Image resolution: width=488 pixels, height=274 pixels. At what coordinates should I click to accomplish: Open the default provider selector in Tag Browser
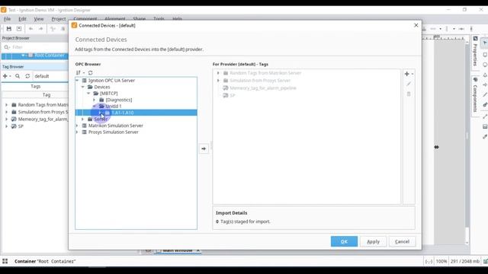pos(50,76)
